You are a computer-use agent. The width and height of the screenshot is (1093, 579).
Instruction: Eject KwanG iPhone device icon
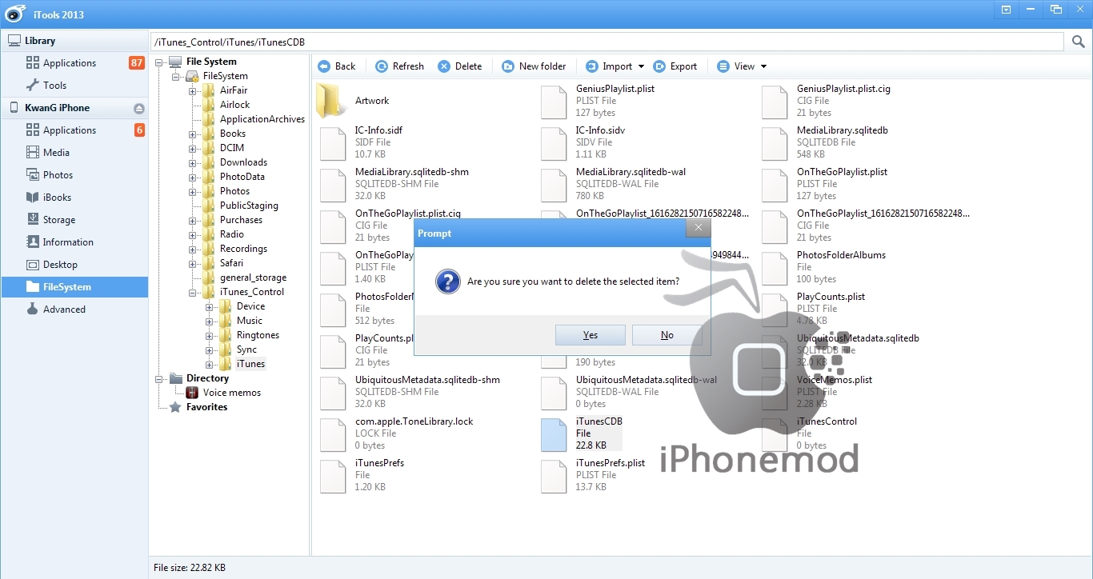click(138, 108)
